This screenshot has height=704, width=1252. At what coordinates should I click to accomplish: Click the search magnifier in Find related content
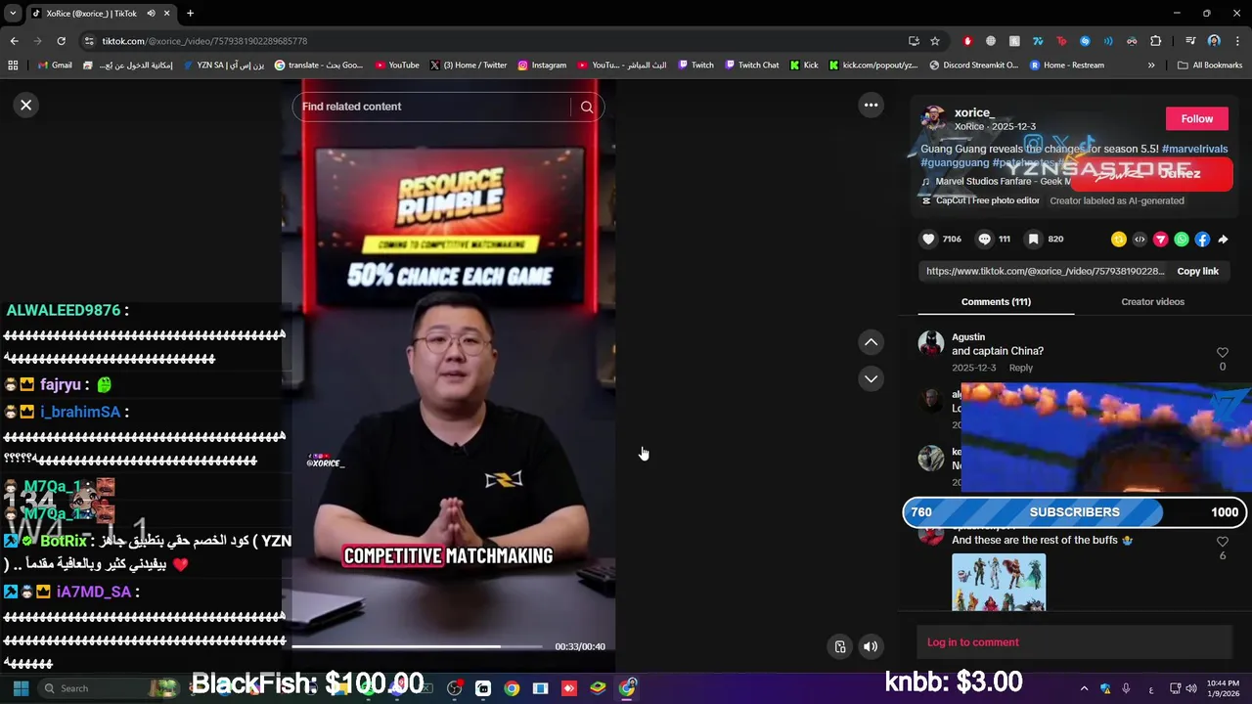(x=587, y=107)
